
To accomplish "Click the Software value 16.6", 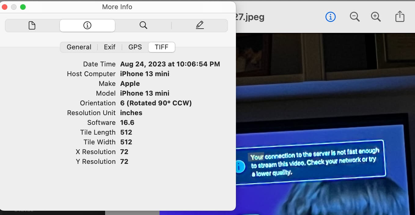I will pyautogui.click(x=127, y=122).
